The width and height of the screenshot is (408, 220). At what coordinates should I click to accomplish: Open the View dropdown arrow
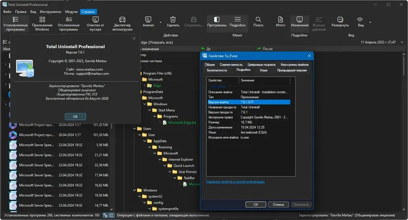[x=370, y=22]
